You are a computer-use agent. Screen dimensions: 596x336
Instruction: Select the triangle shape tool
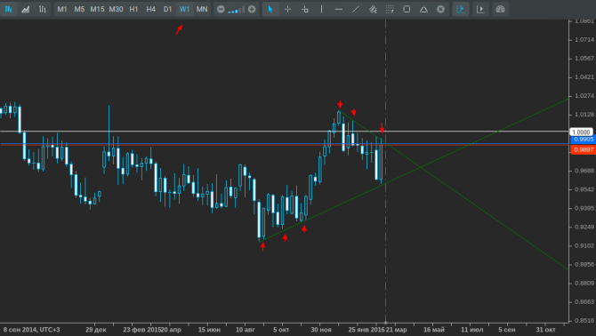[x=423, y=9]
